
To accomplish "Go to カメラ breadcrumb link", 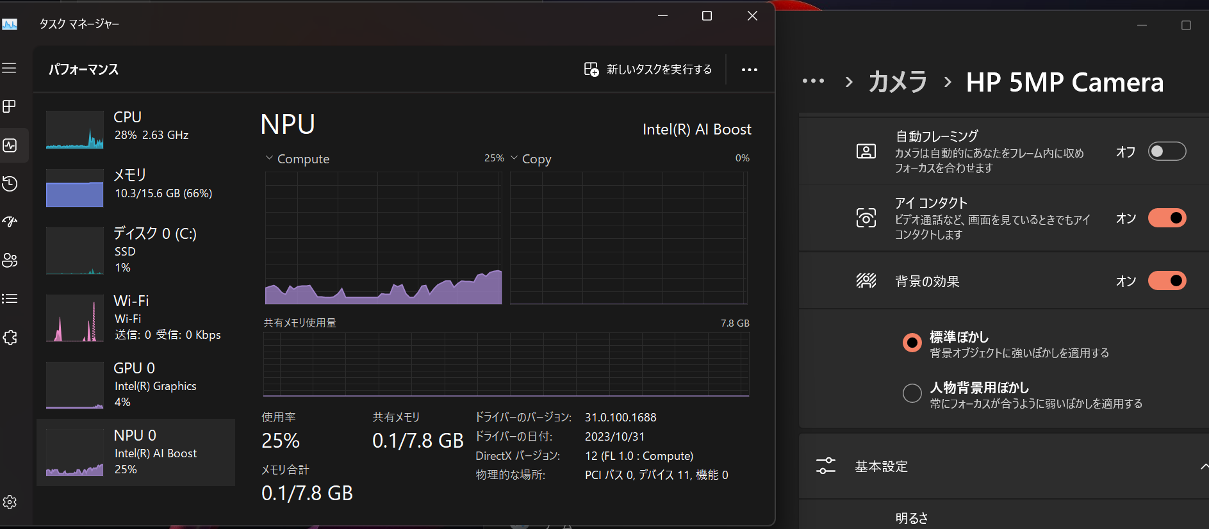I will tap(898, 82).
